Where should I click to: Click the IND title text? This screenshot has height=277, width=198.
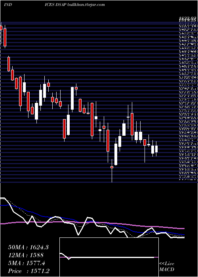pyautogui.click(x=8, y=5)
